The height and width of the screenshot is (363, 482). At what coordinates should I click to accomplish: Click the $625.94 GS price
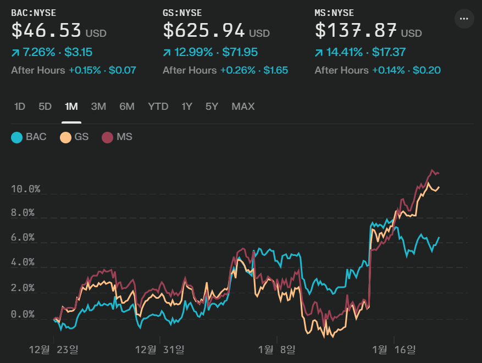(x=204, y=30)
